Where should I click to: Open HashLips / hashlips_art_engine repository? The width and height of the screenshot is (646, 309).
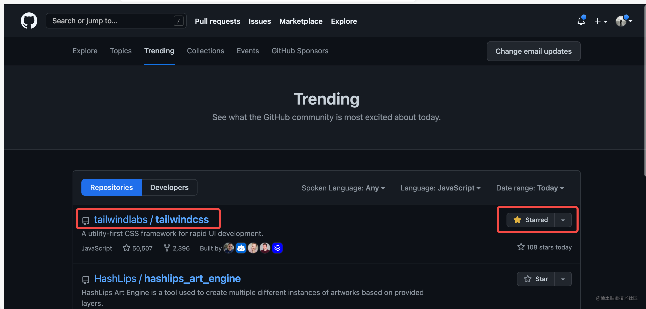167,278
